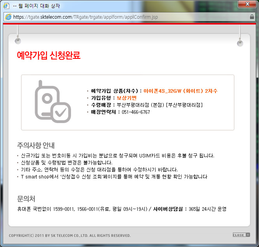This screenshot has height=247, width=259.
Task: Click the T smart shop notice line
Action: [x=114, y=177]
